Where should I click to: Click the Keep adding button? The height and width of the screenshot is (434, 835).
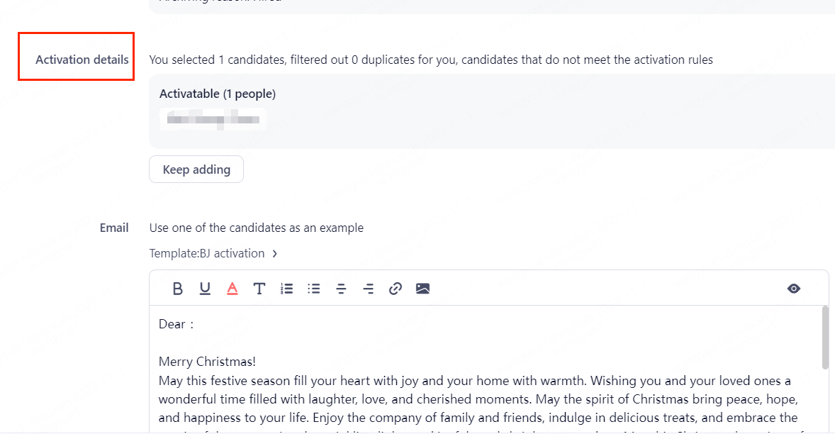pos(196,169)
